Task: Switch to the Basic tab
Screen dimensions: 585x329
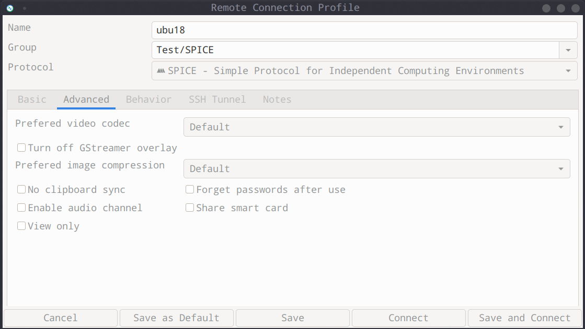Action: click(32, 100)
